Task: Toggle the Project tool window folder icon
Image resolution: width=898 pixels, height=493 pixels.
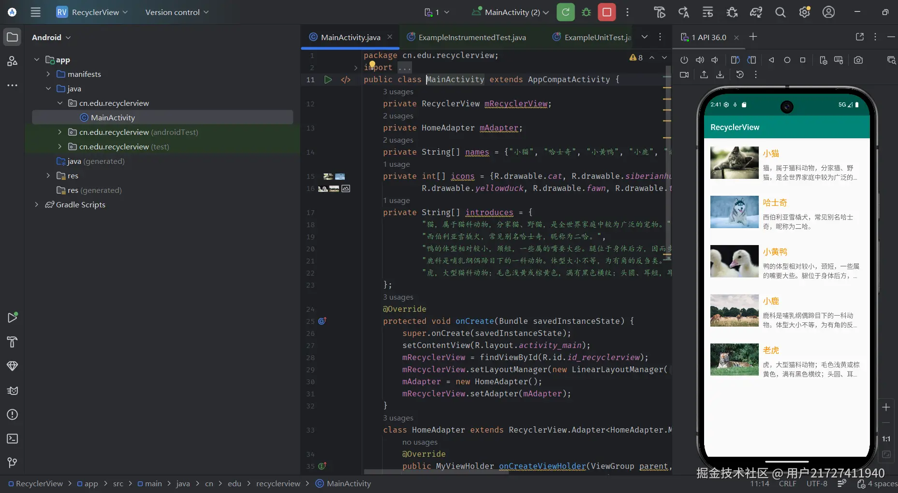Action: click(x=13, y=37)
